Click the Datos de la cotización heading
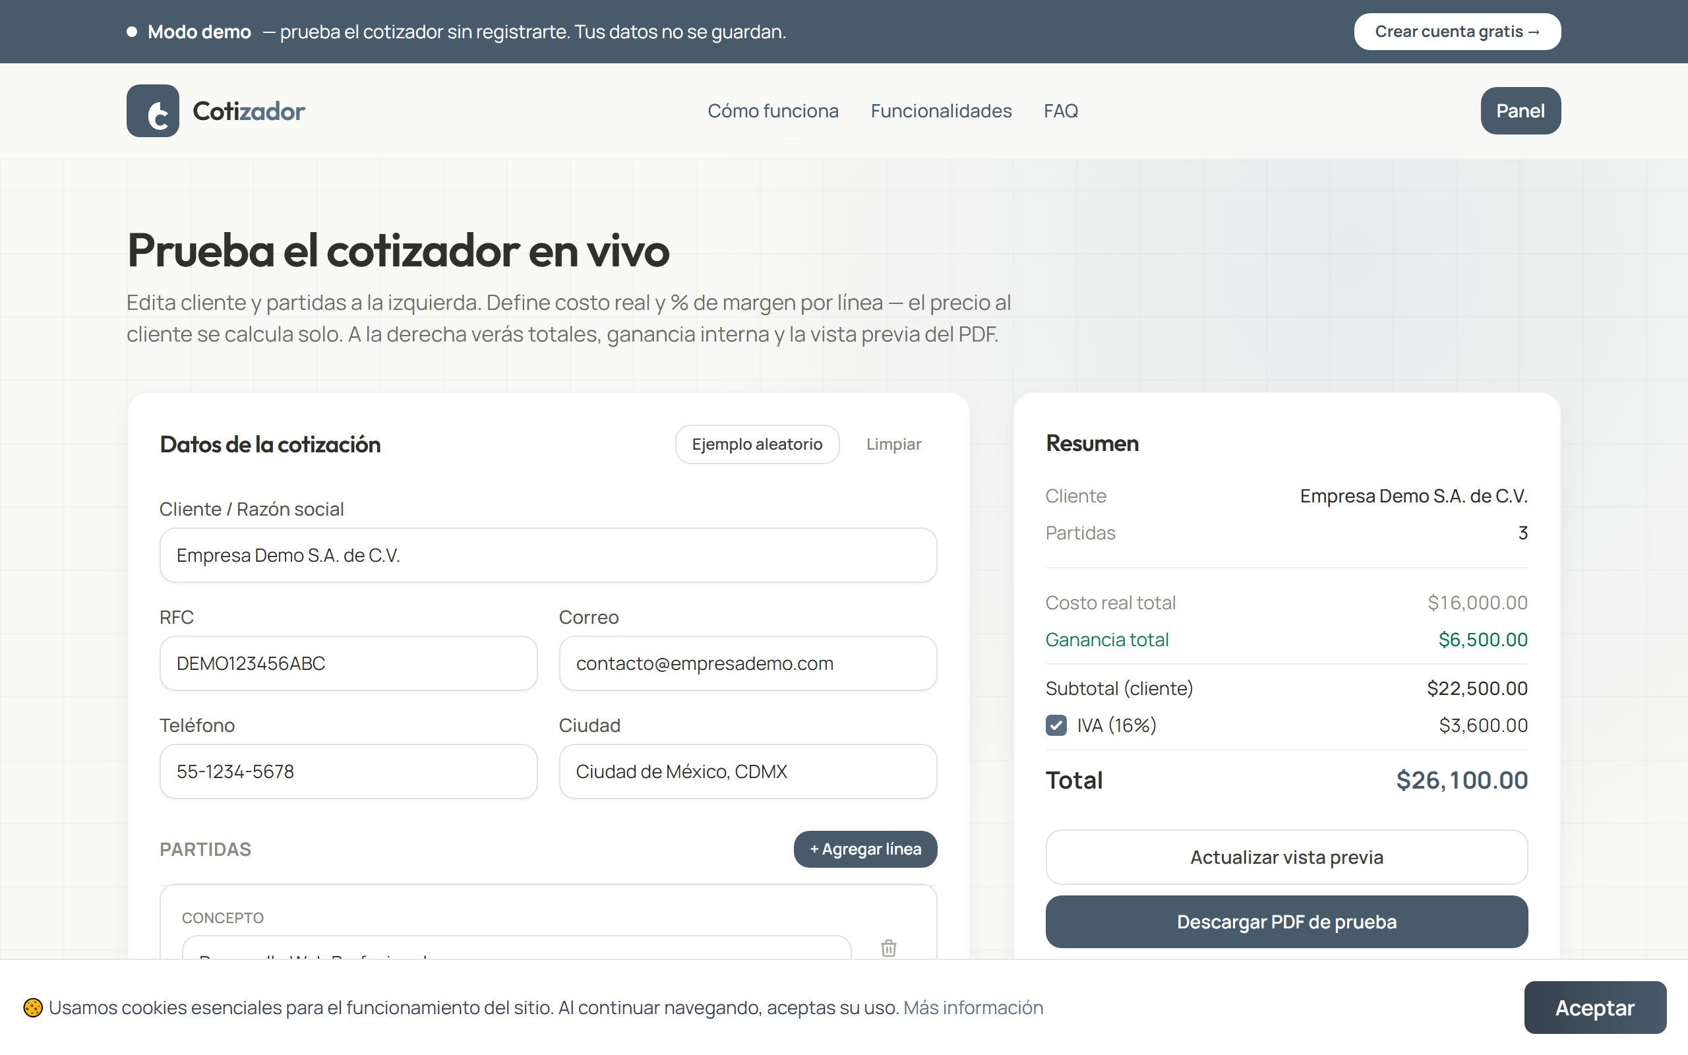This screenshot has width=1688, height=1055. [270, 444]
